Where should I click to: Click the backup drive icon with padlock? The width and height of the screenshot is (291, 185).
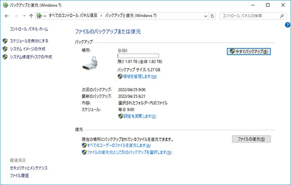[x=90, y=63]
